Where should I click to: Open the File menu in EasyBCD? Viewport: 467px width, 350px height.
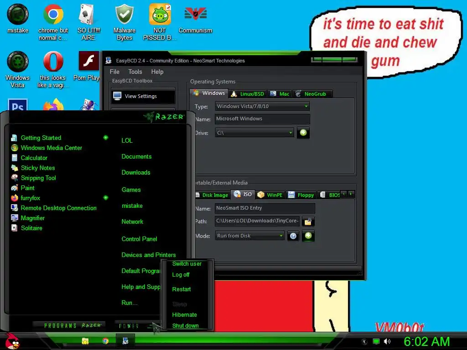tap(114, 72)
